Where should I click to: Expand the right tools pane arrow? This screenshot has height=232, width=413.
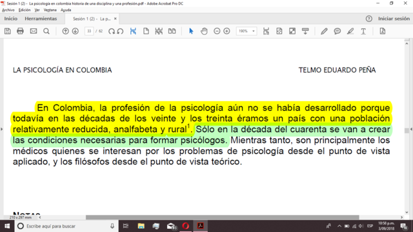point(411,129)
